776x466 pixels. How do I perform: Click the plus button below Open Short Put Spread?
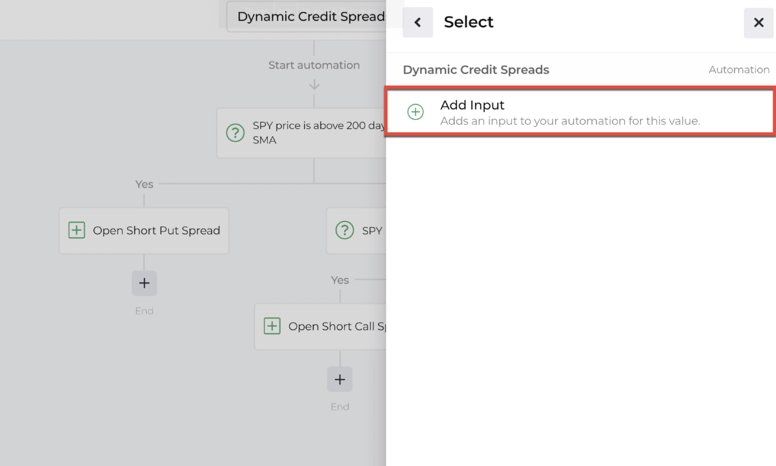point(144,283)
